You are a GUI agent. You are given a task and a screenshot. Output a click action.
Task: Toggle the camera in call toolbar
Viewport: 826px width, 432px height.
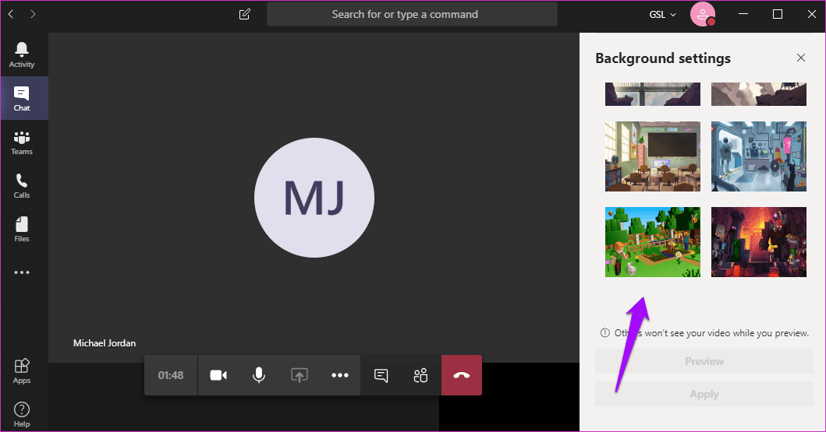(218, 375)
